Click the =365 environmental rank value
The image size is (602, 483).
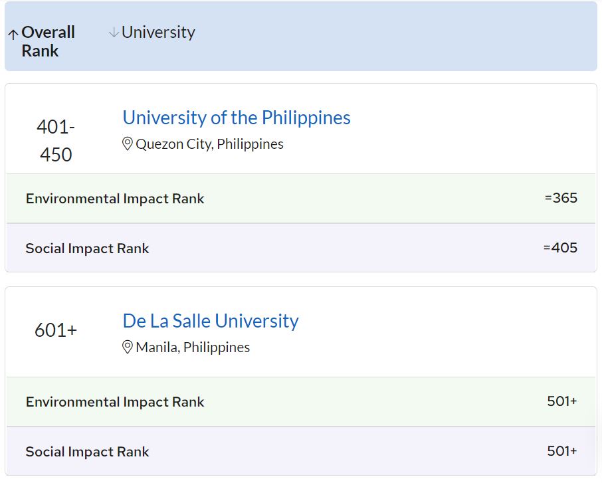[x=561, y=198]
